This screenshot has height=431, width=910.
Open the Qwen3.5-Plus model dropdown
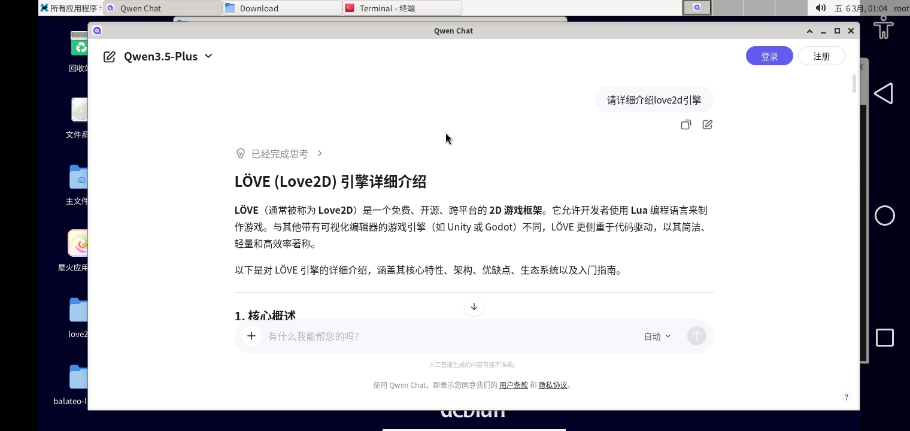tap(168, 56)
